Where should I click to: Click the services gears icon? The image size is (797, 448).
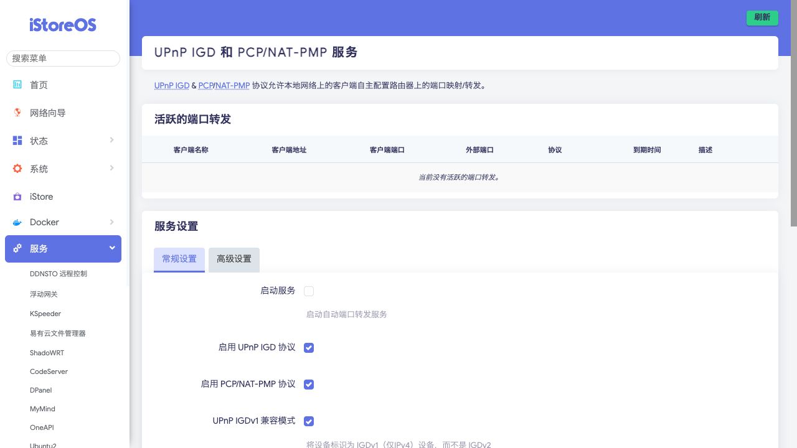click(17, 248)
